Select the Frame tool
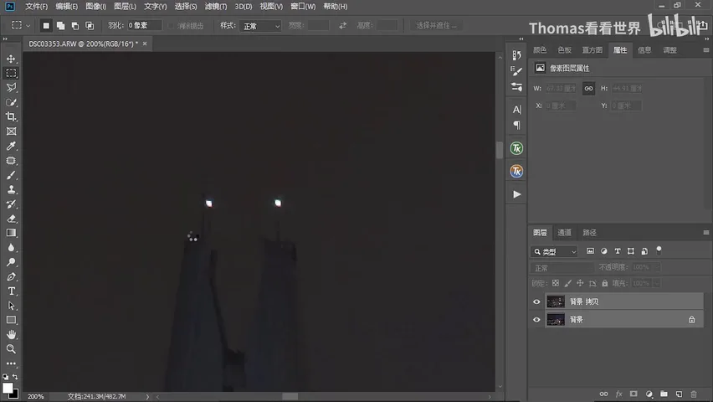The width and height of the screenshot is (713, 402). pyautogui.click(x=12, y=131)
